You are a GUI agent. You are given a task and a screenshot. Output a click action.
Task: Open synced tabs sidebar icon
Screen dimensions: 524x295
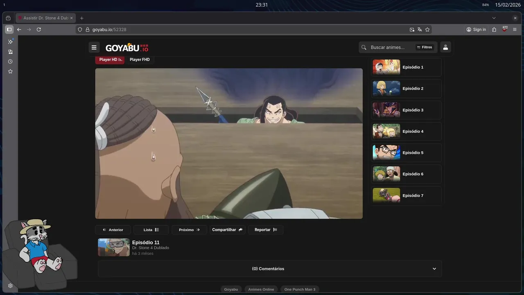pyautogui.click(x=10, y=52)
